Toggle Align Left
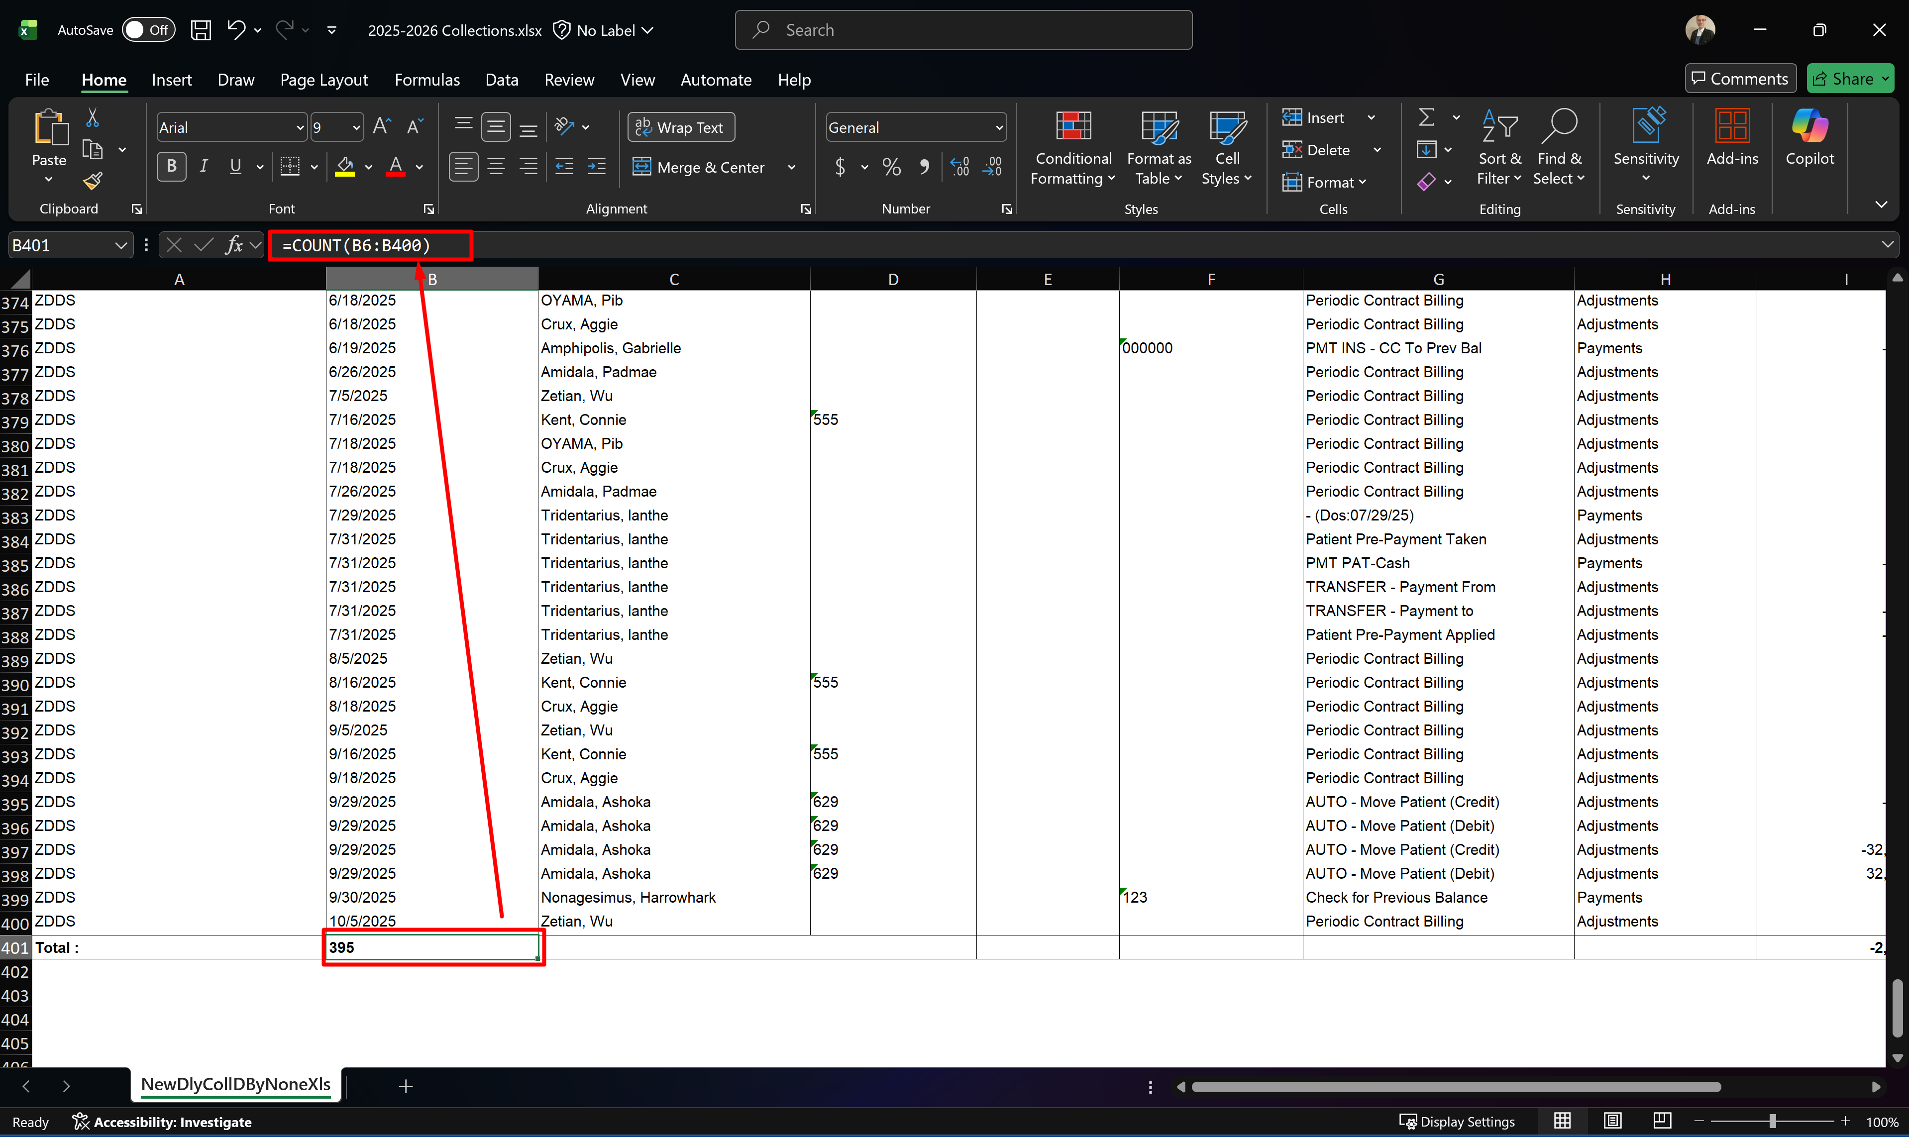The width and height of the screenshot is (1909, 1137). pyautogui.click(x=463, y=166)
